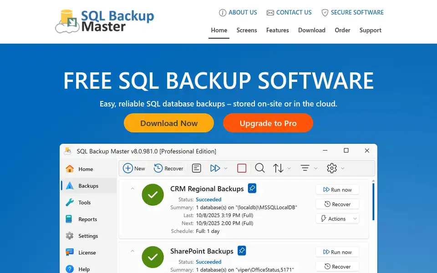Open Actions dropdown for CRM Regional Backups

tap(337, 219)
